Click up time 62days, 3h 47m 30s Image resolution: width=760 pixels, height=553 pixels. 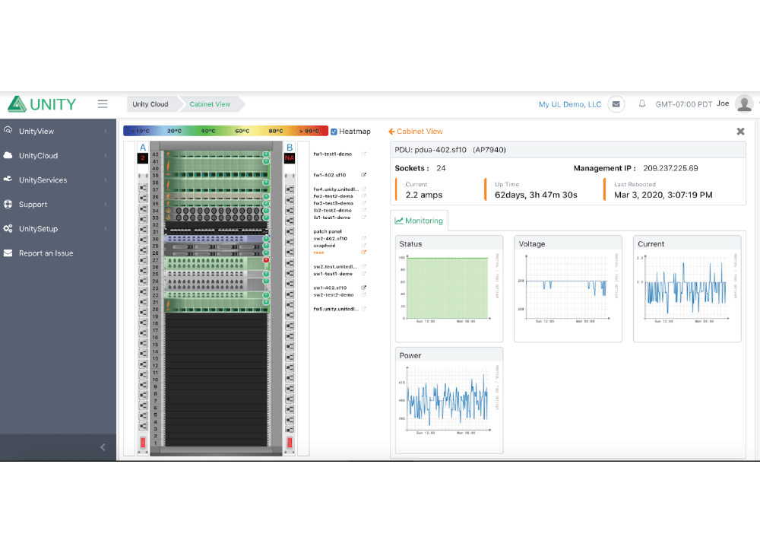coord(536,195)
